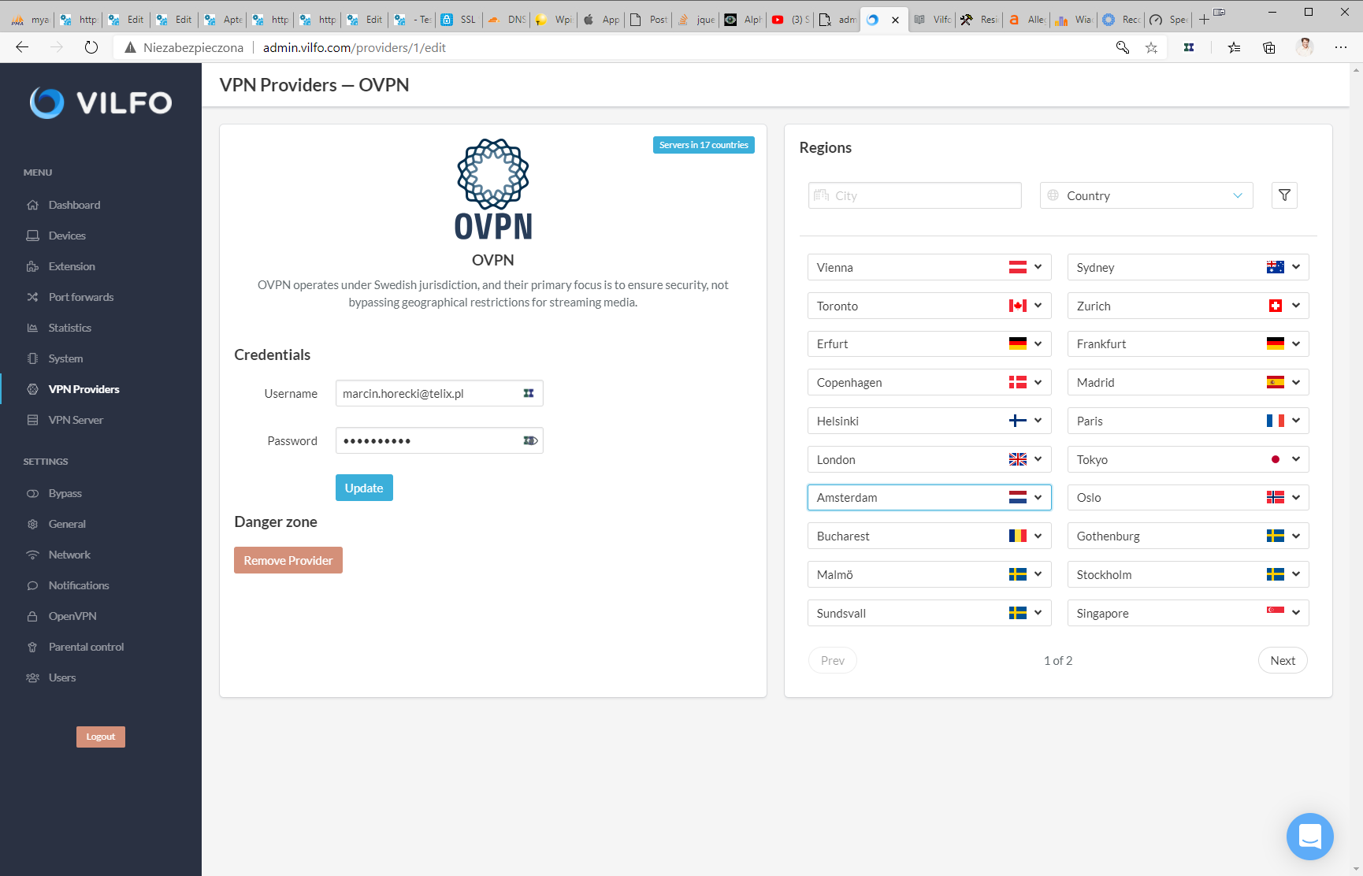Click the Logout button
This screenshot has height=876, width=1363.
click(101, 737)
